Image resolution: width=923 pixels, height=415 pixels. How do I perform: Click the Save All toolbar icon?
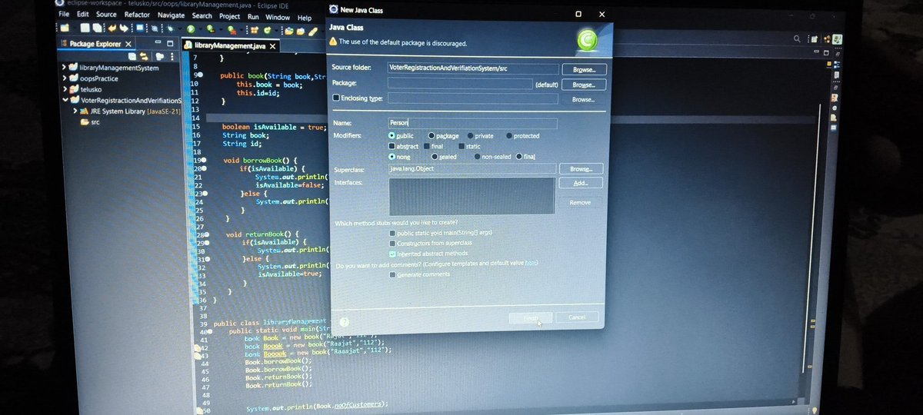click(97, 28)
